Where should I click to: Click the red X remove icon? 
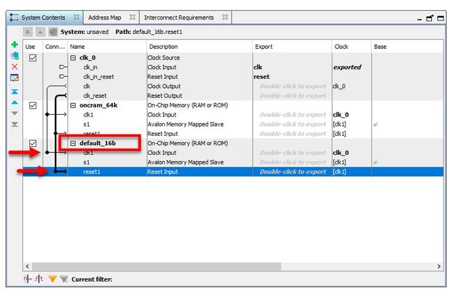(x=15, y=67)
